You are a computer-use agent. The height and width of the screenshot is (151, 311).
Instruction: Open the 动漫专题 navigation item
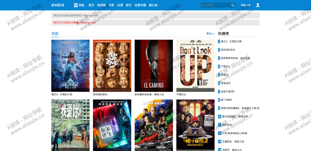click(x=140, y=5)
